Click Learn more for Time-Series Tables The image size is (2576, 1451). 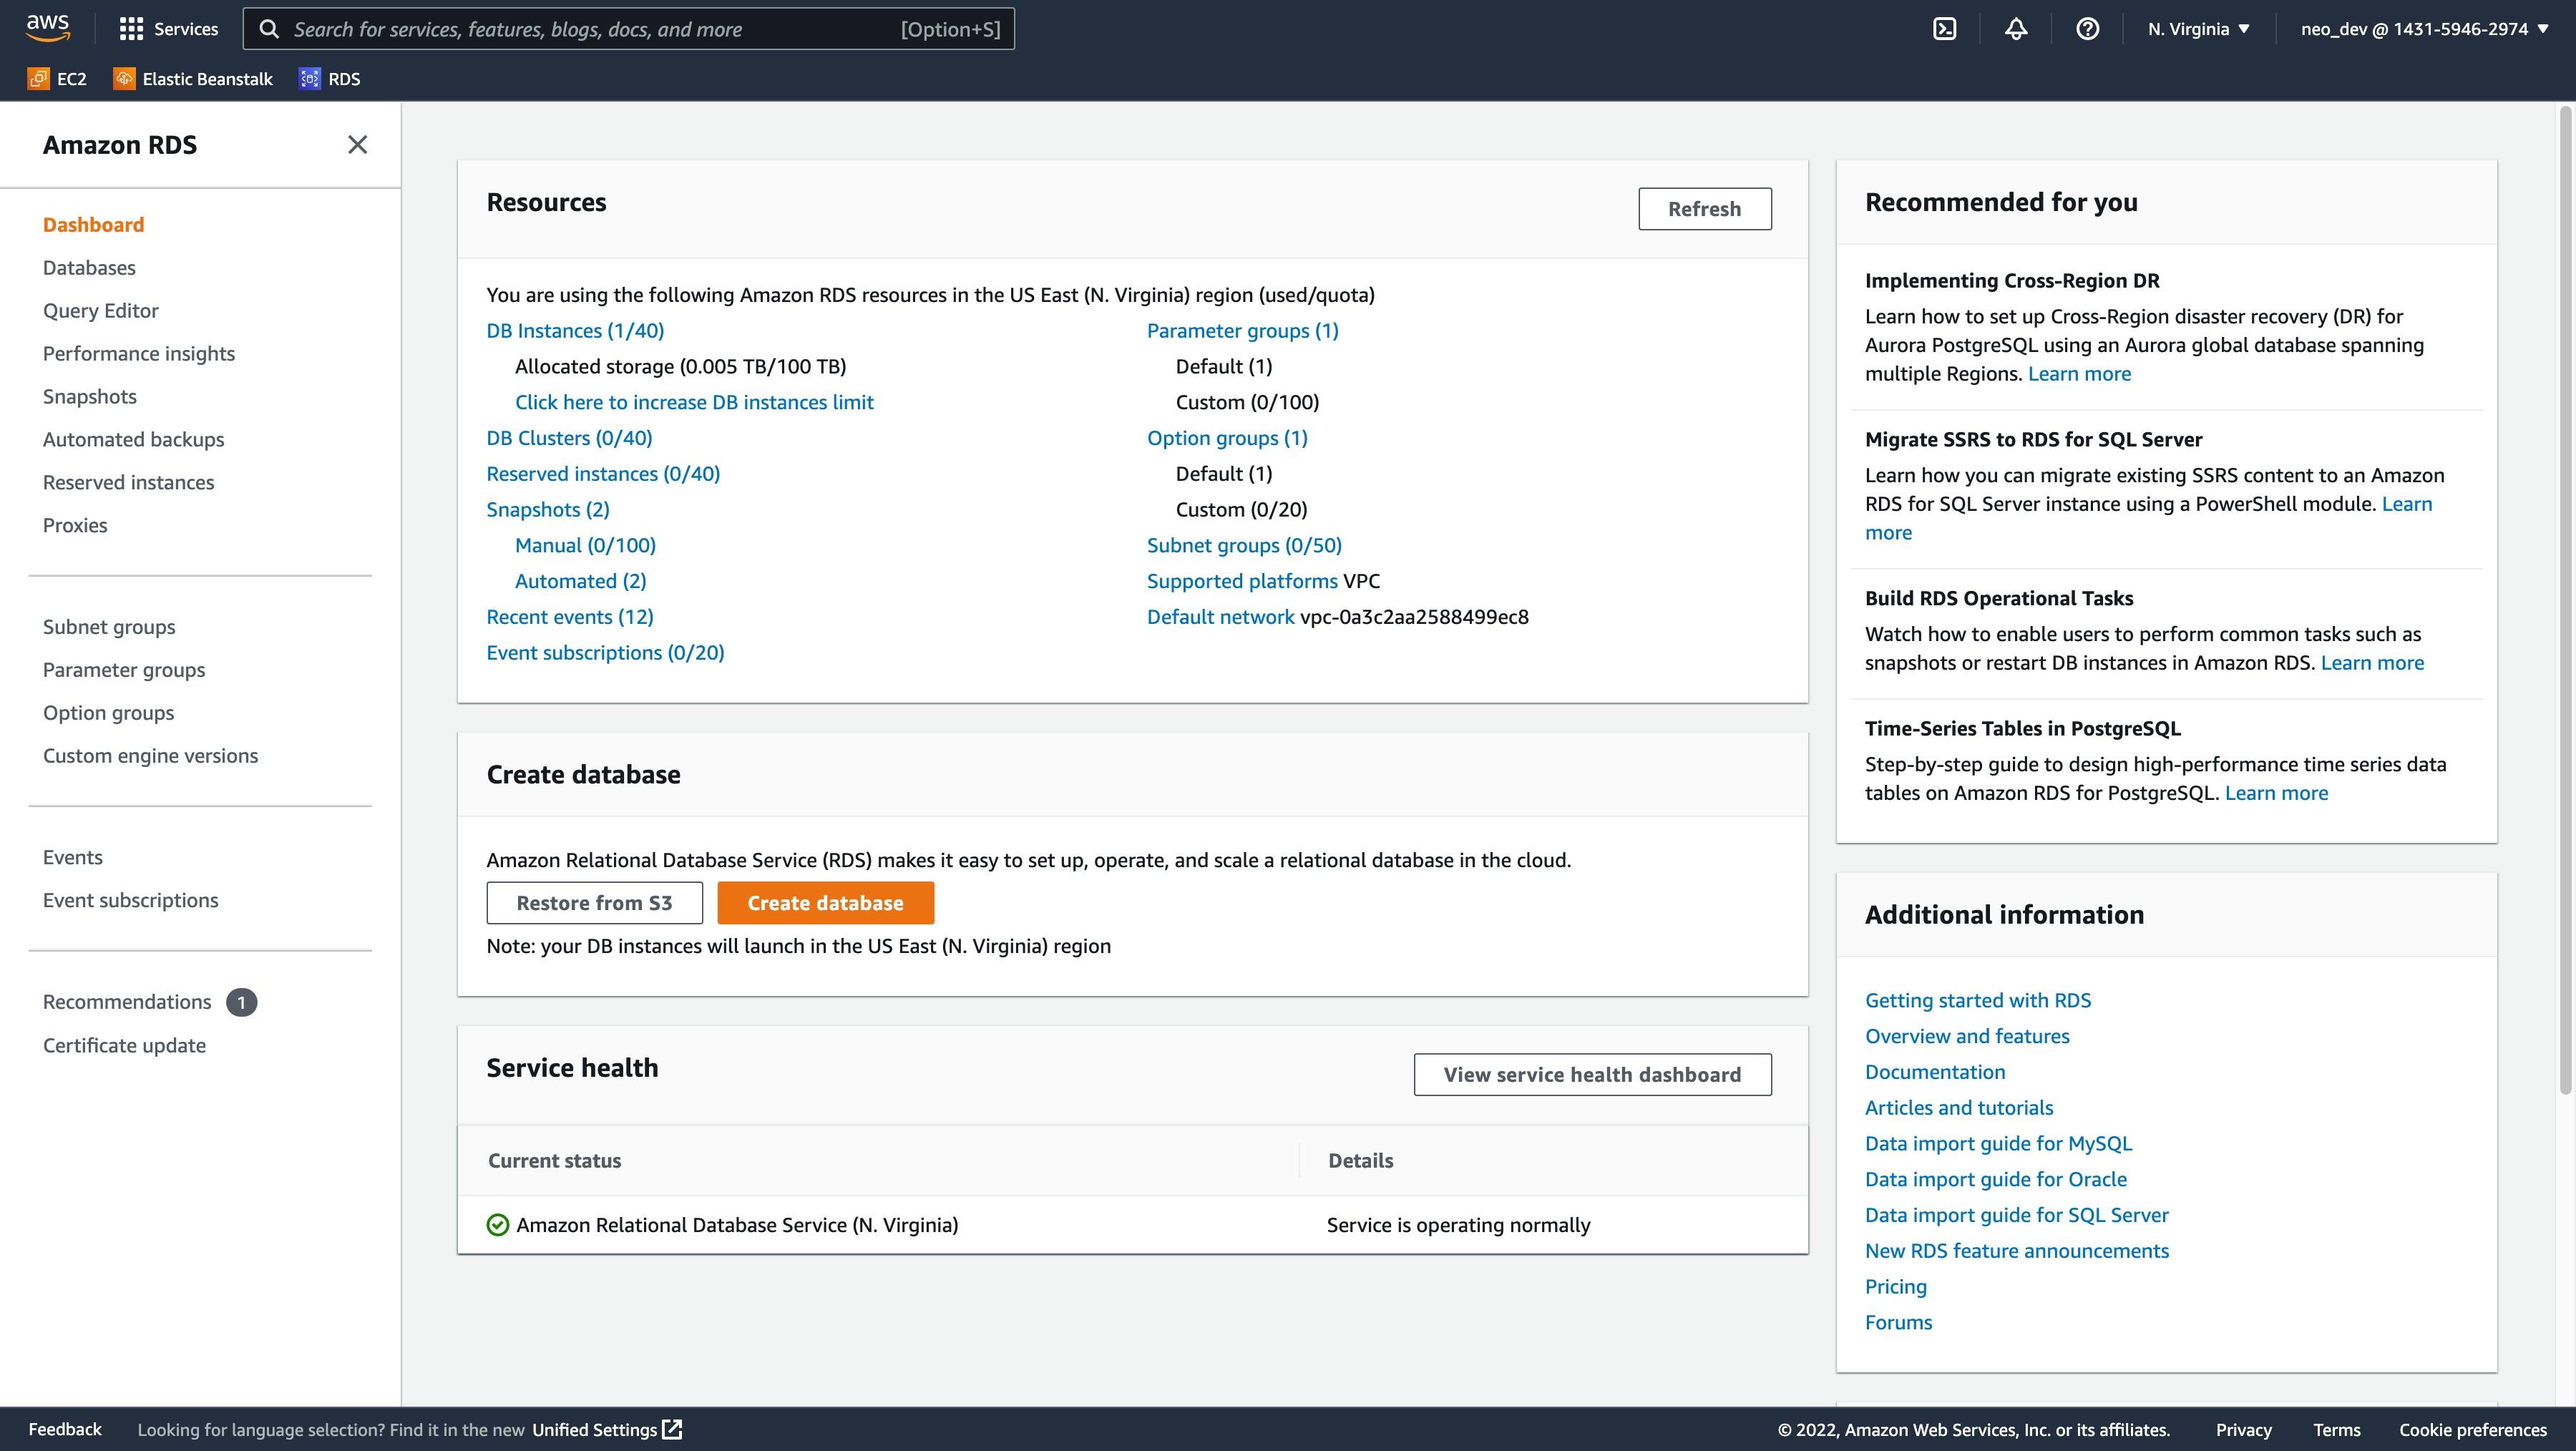[x=2276, y=793]
